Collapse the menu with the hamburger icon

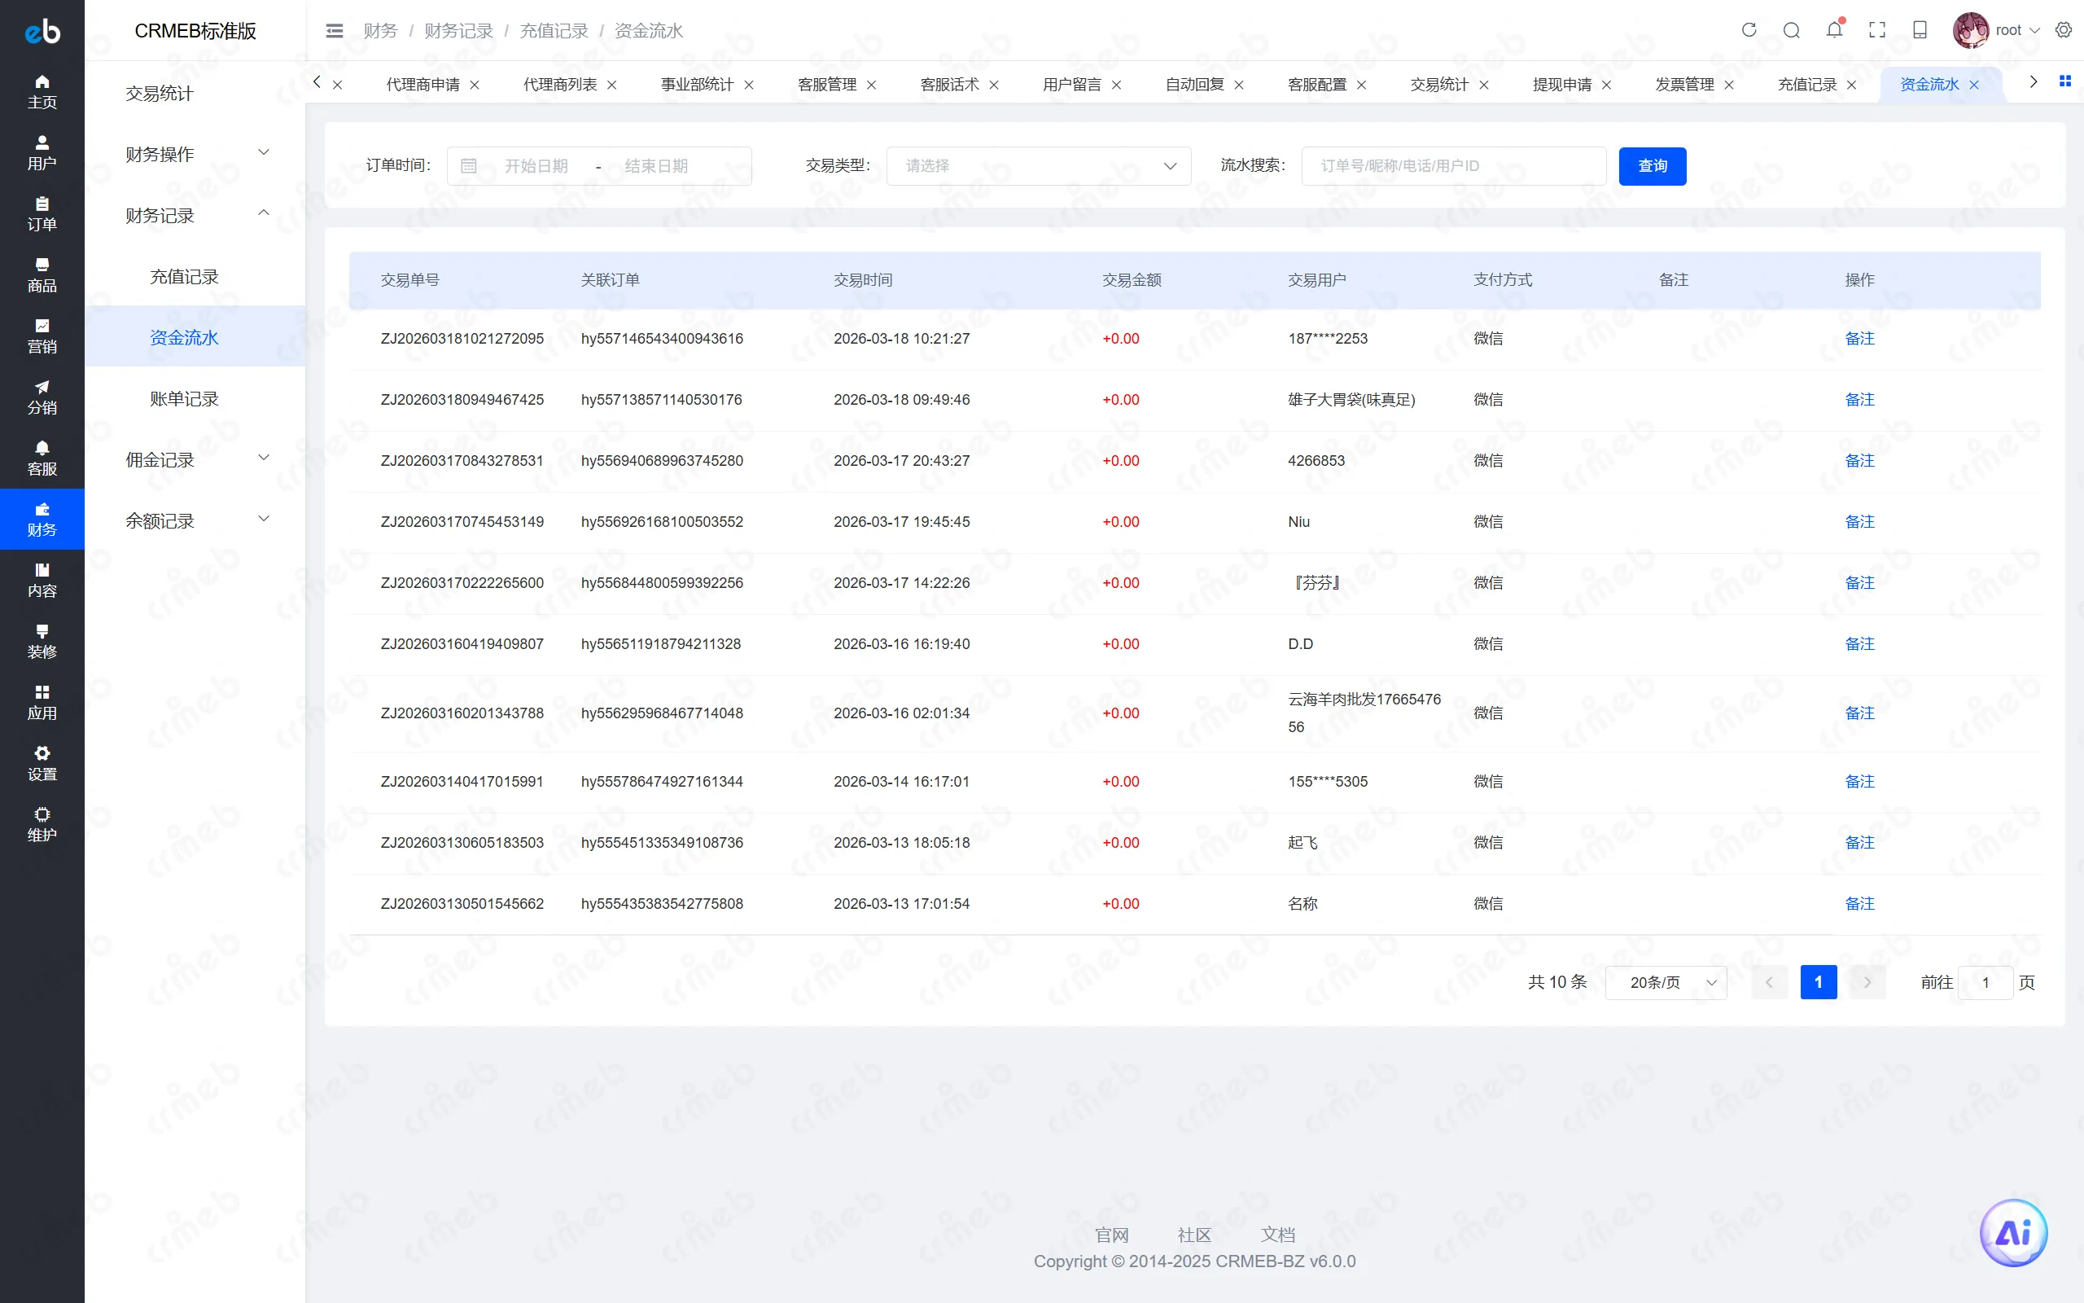pos(334,31)
